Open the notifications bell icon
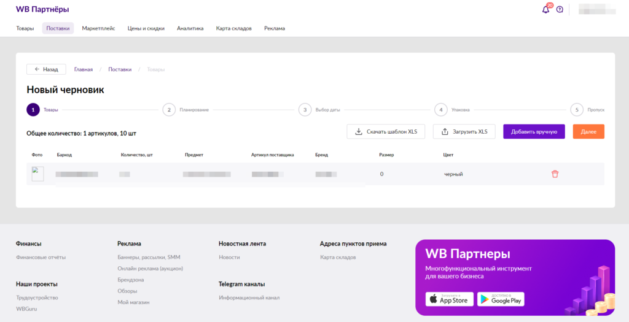The width and height of the screenshot is (629, 322). (545, 10)
